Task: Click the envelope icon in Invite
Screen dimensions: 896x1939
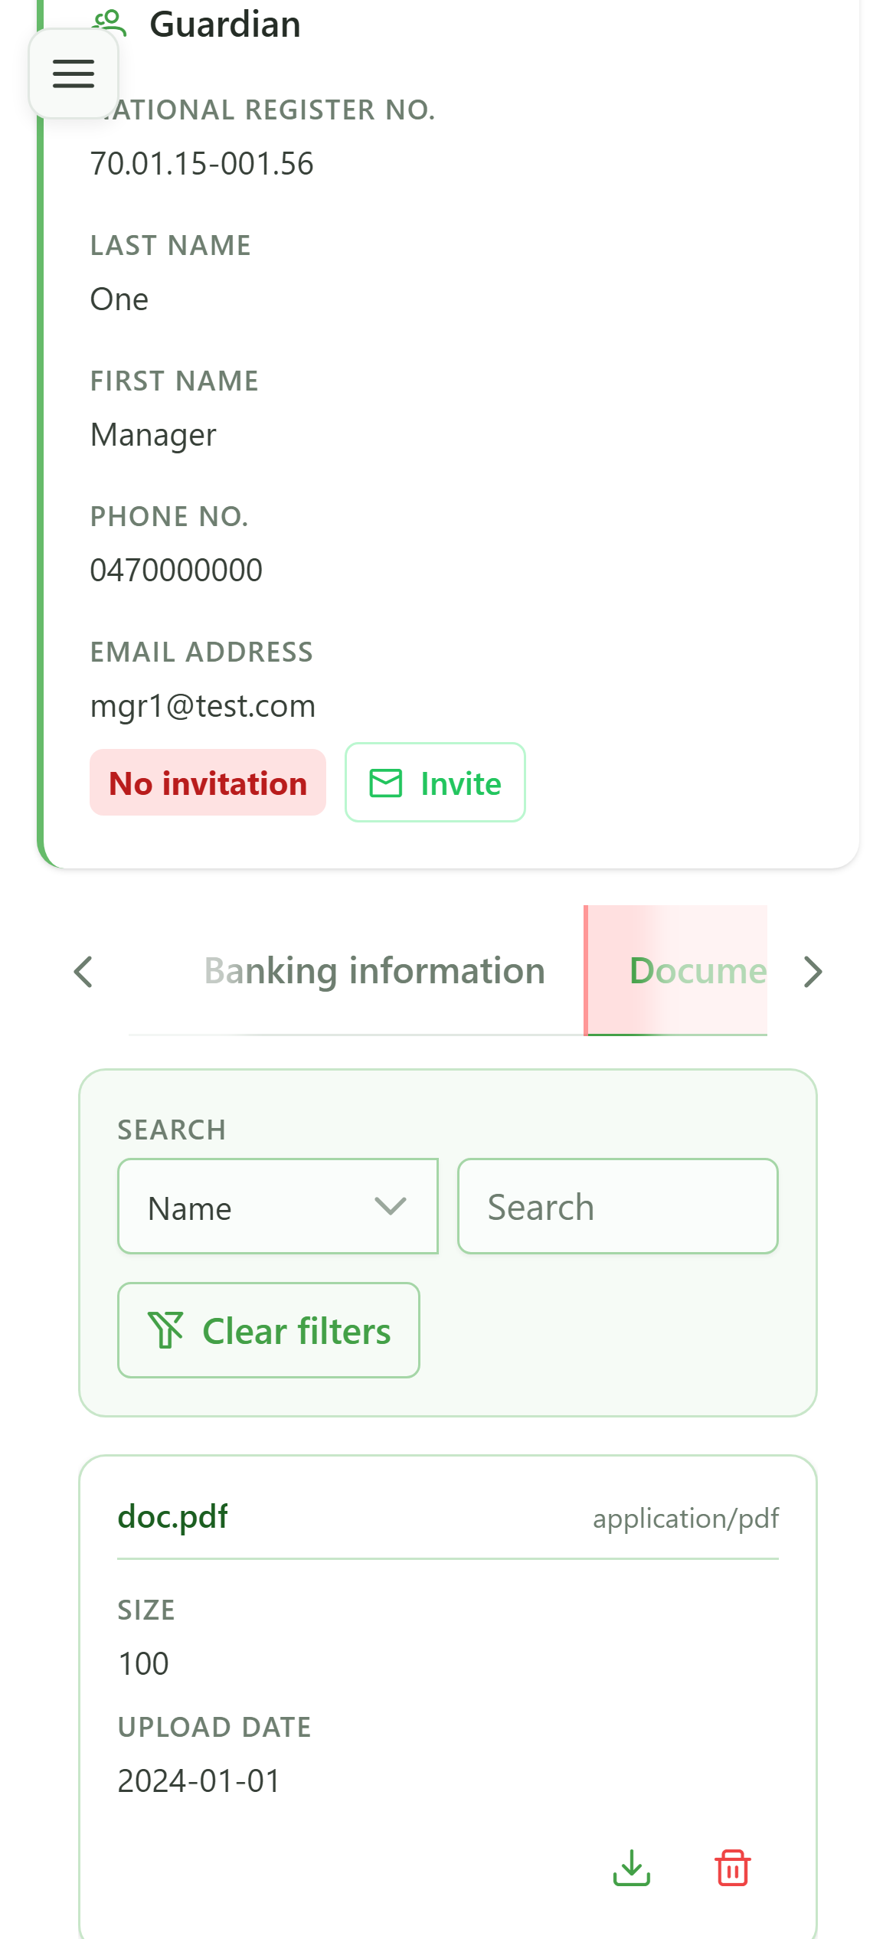Action: tap(386, 783)
